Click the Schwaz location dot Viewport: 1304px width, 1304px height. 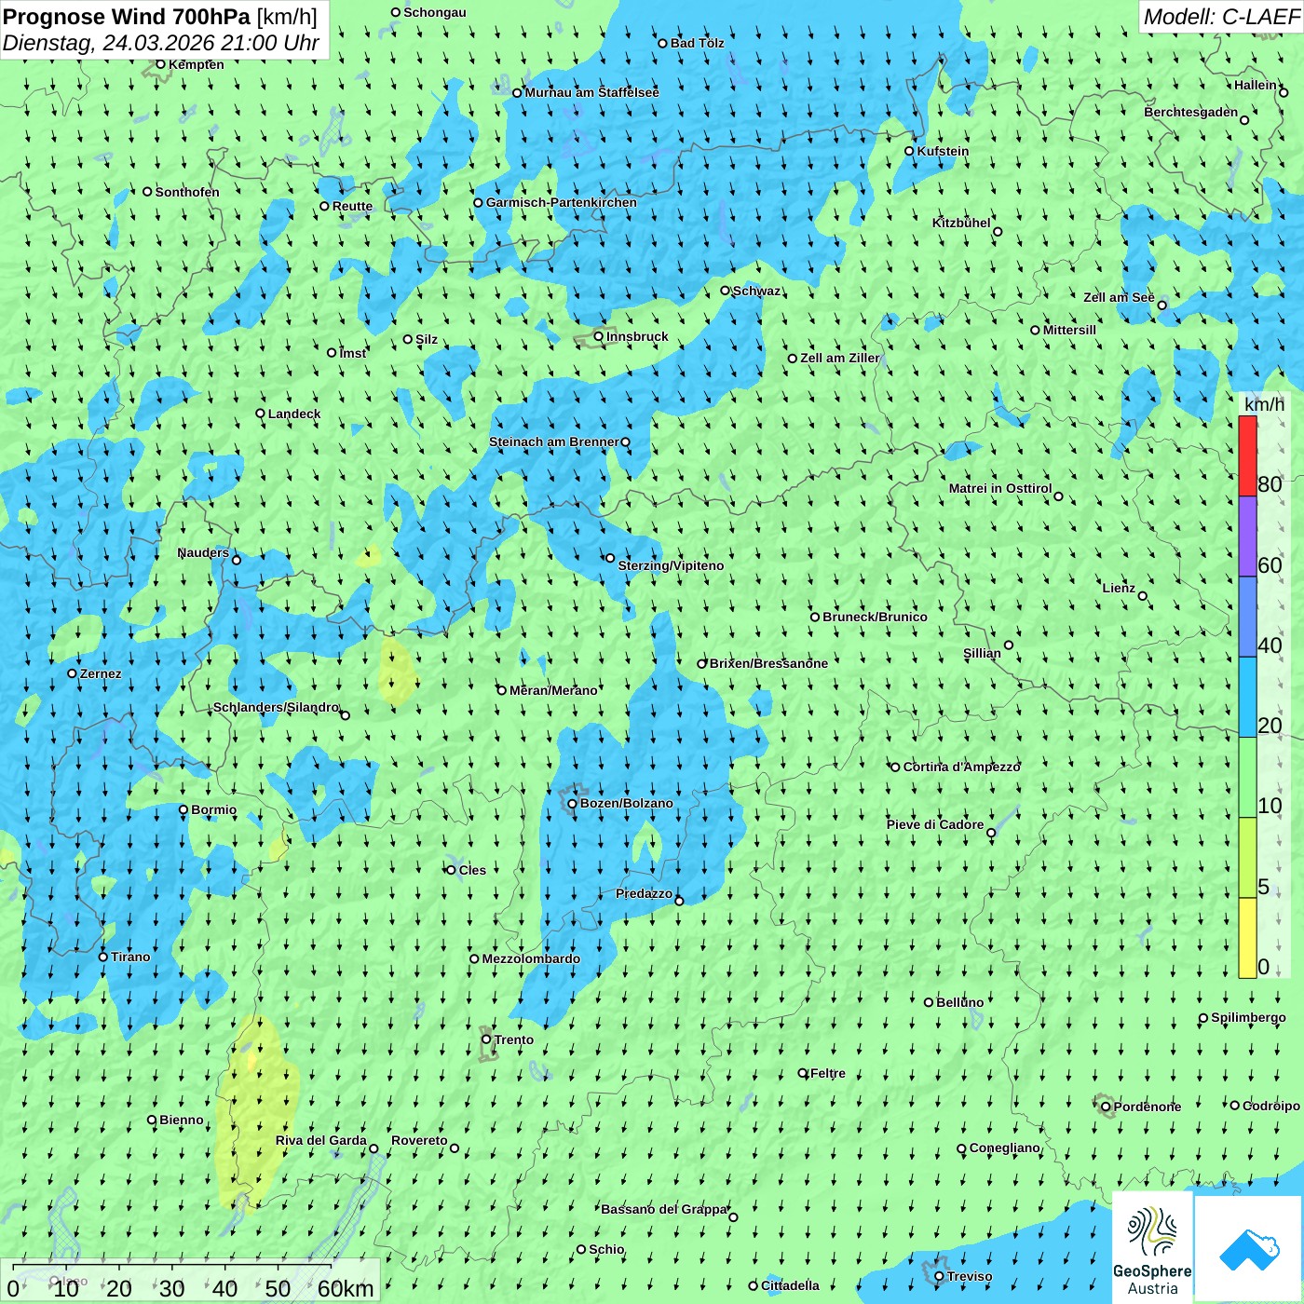(726, 291)
